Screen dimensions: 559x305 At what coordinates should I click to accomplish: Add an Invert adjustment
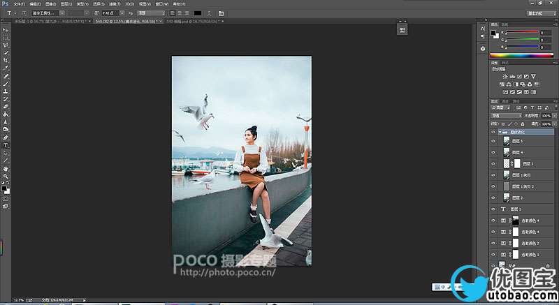pos(505,92)
